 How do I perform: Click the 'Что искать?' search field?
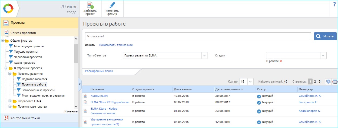198,36
